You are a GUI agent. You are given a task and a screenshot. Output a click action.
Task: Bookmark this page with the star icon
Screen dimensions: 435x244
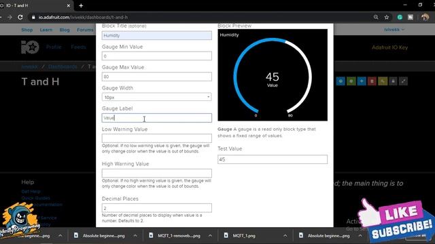[x=387, y=17]
